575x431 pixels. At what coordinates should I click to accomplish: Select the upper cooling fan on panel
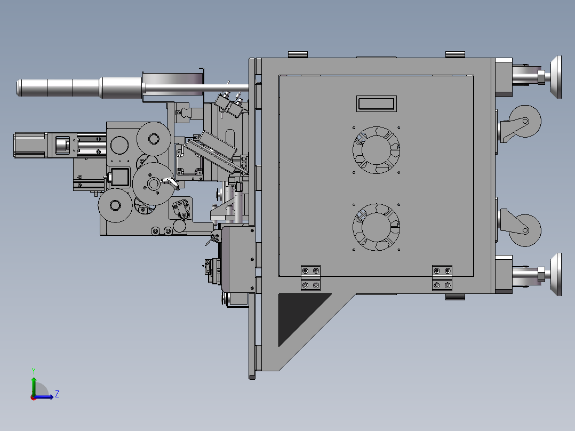tap(376, 150)
